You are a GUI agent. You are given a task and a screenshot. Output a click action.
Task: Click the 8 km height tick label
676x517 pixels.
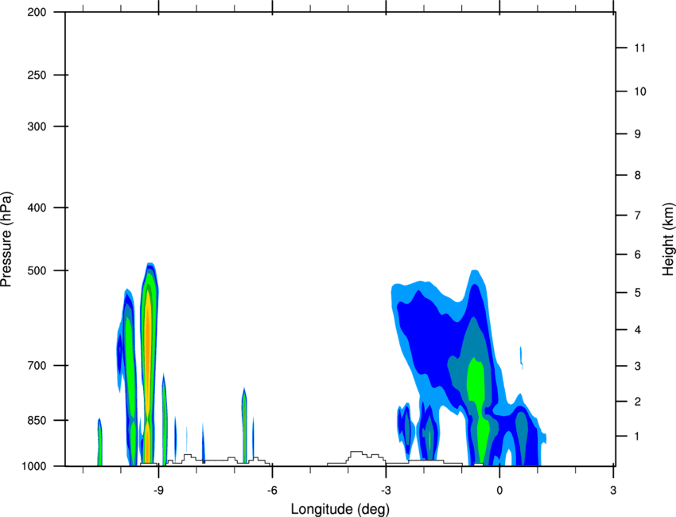tap(638, 175)
